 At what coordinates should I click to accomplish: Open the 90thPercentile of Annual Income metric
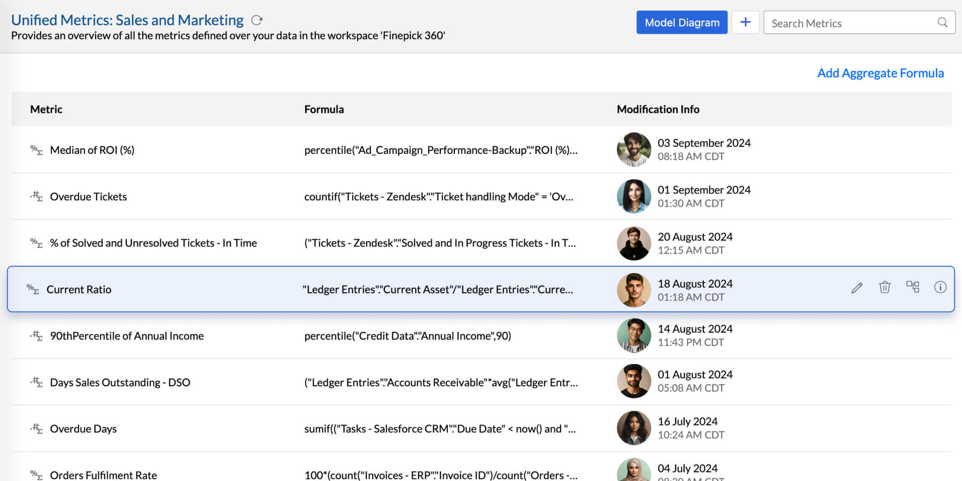(x=127, y=336)
